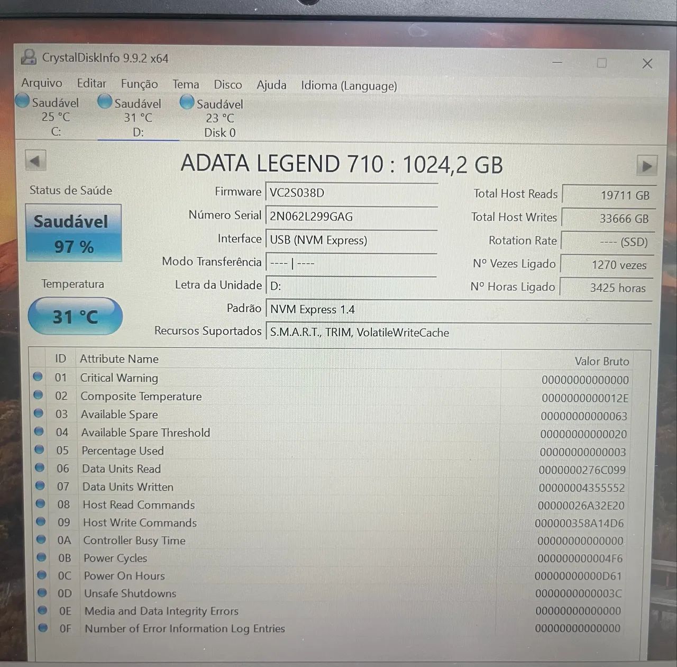Click the Valor Bruto column header

(602, 361)
